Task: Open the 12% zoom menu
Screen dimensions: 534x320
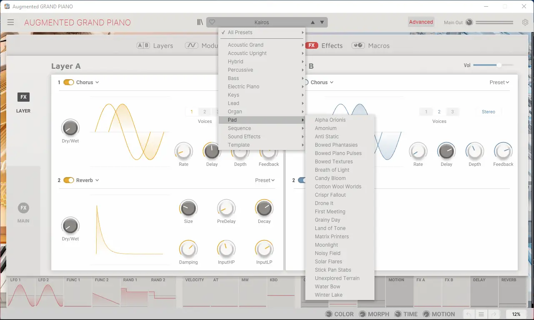Action: tap(516, 315)
